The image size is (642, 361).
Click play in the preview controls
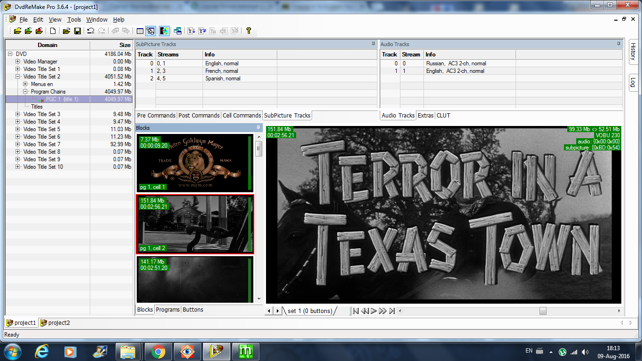coord(374,311)
